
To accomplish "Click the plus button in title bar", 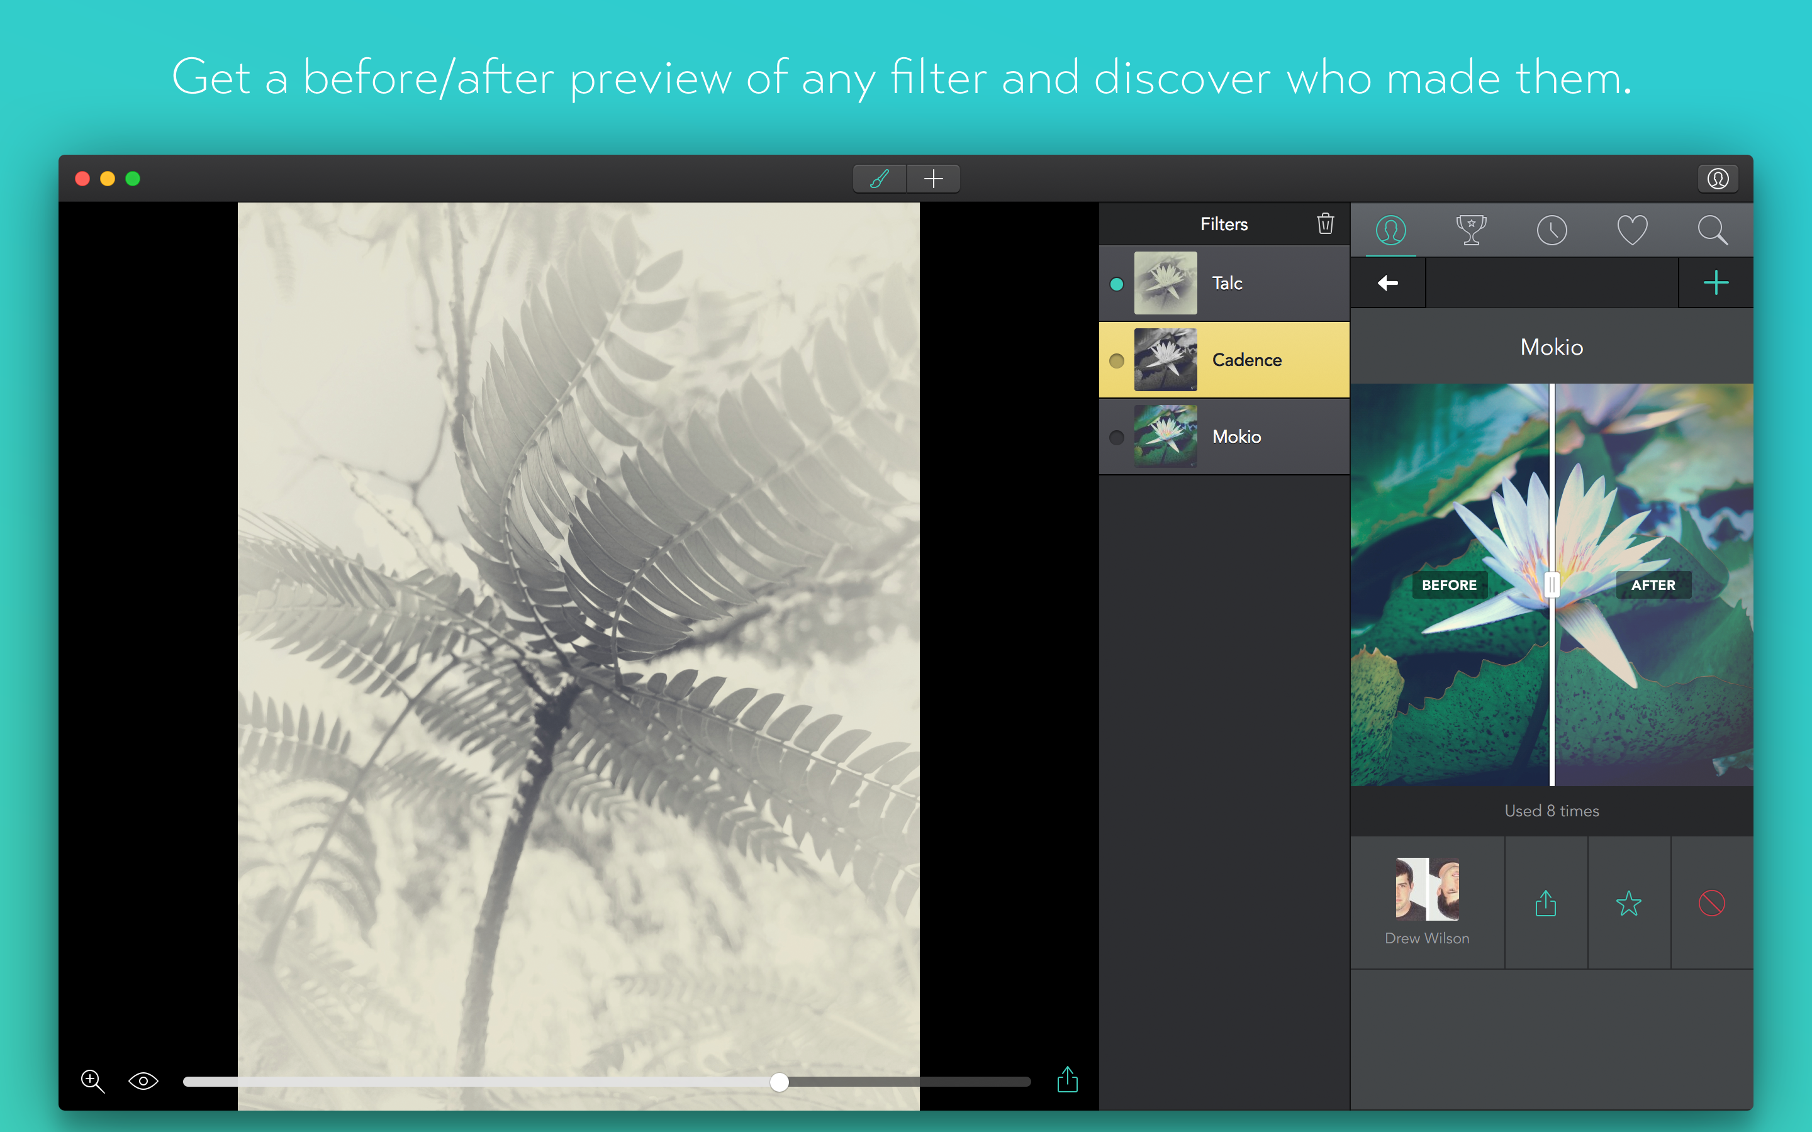I will tap(933, 178).
